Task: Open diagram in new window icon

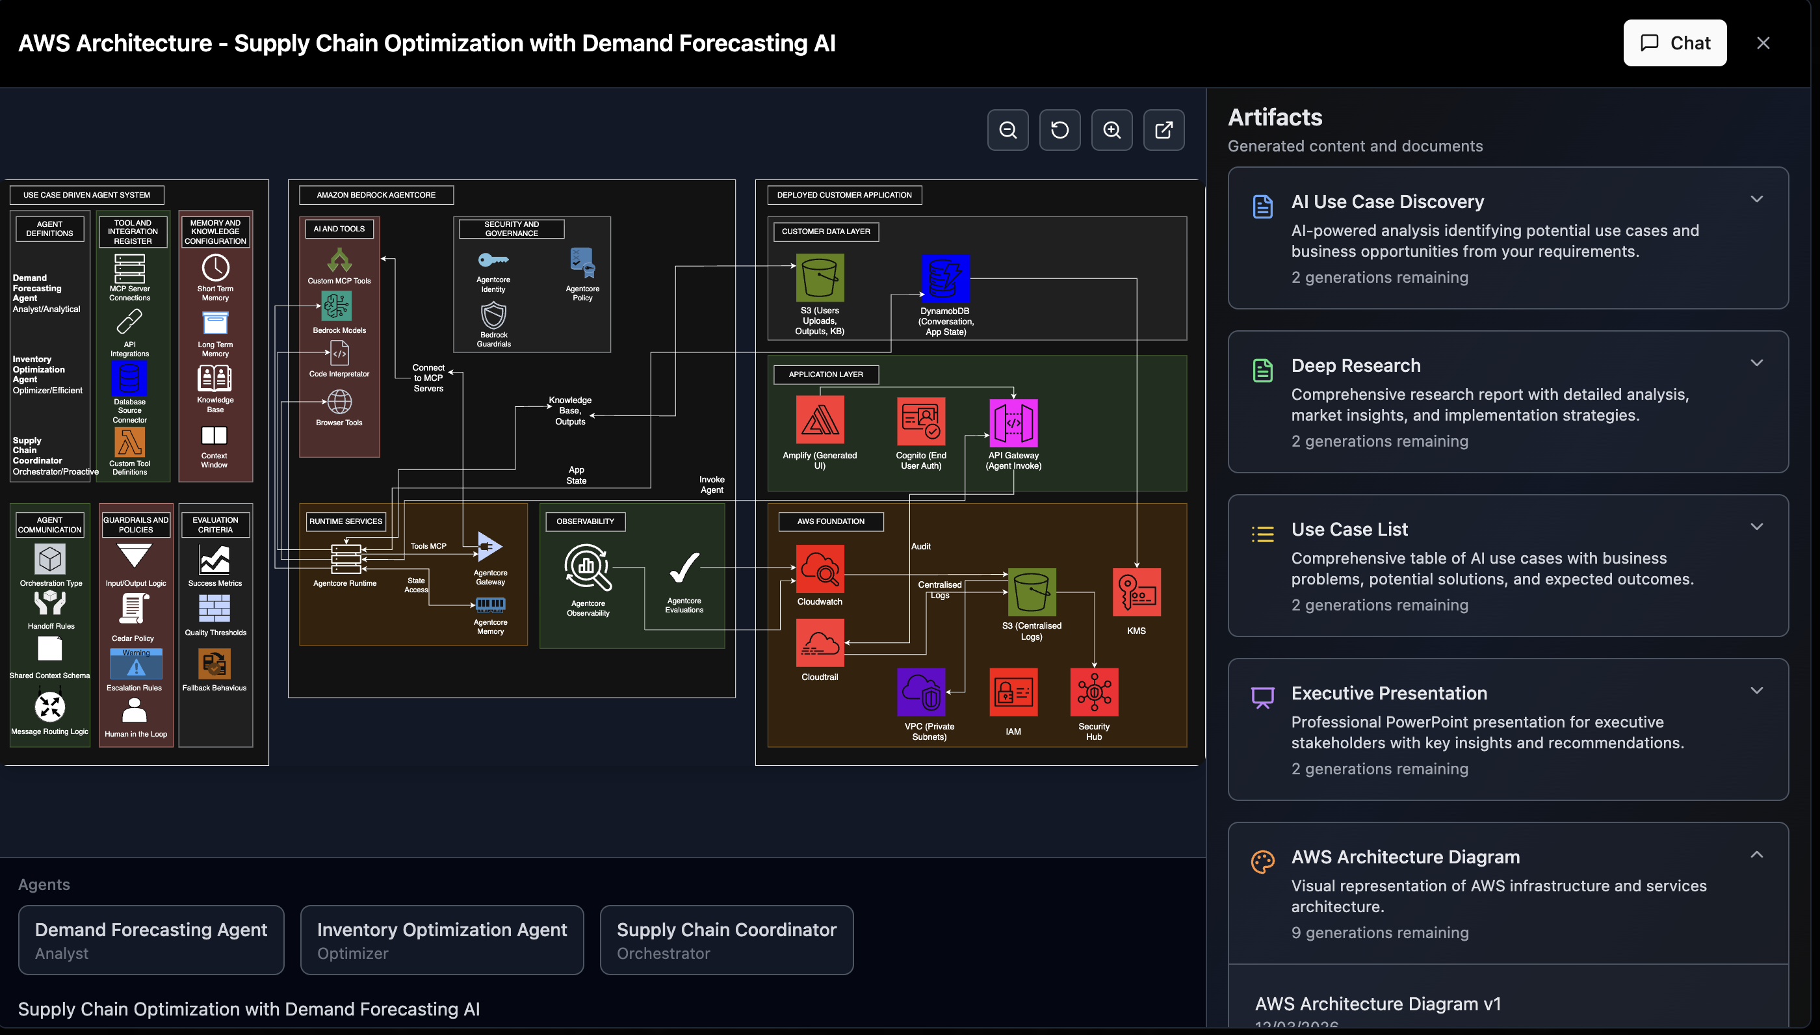Action: [x=1163, y=130]
